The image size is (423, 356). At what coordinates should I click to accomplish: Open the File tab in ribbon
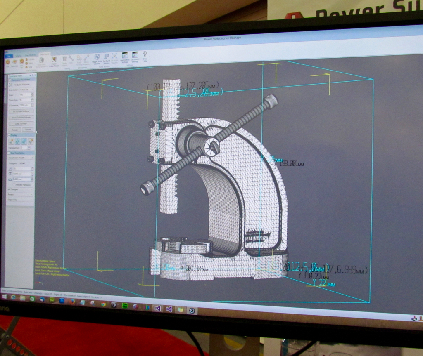pos(9,55)
